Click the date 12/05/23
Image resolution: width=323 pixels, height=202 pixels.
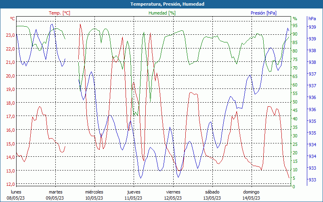173,198
